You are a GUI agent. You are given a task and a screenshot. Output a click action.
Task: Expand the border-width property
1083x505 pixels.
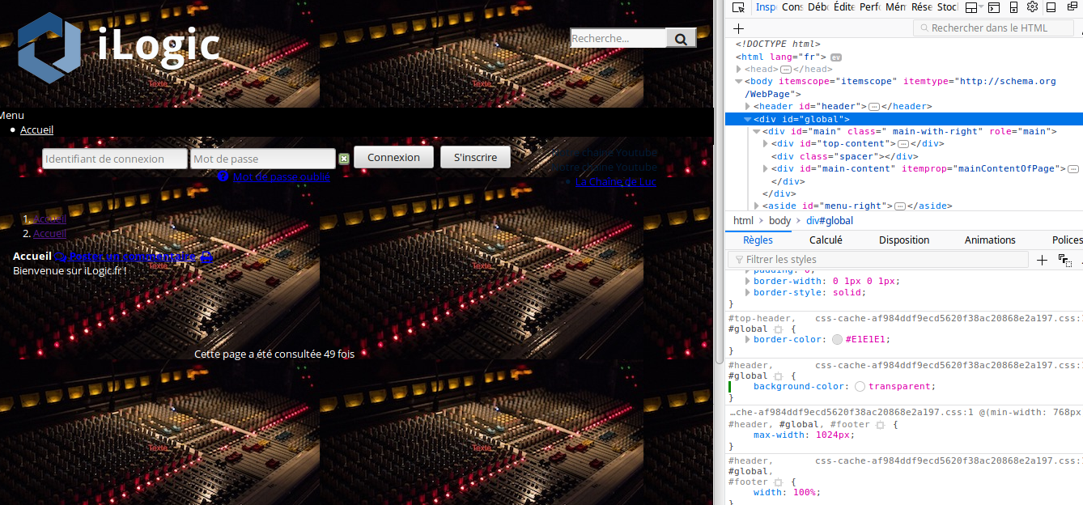coord(748,281)
